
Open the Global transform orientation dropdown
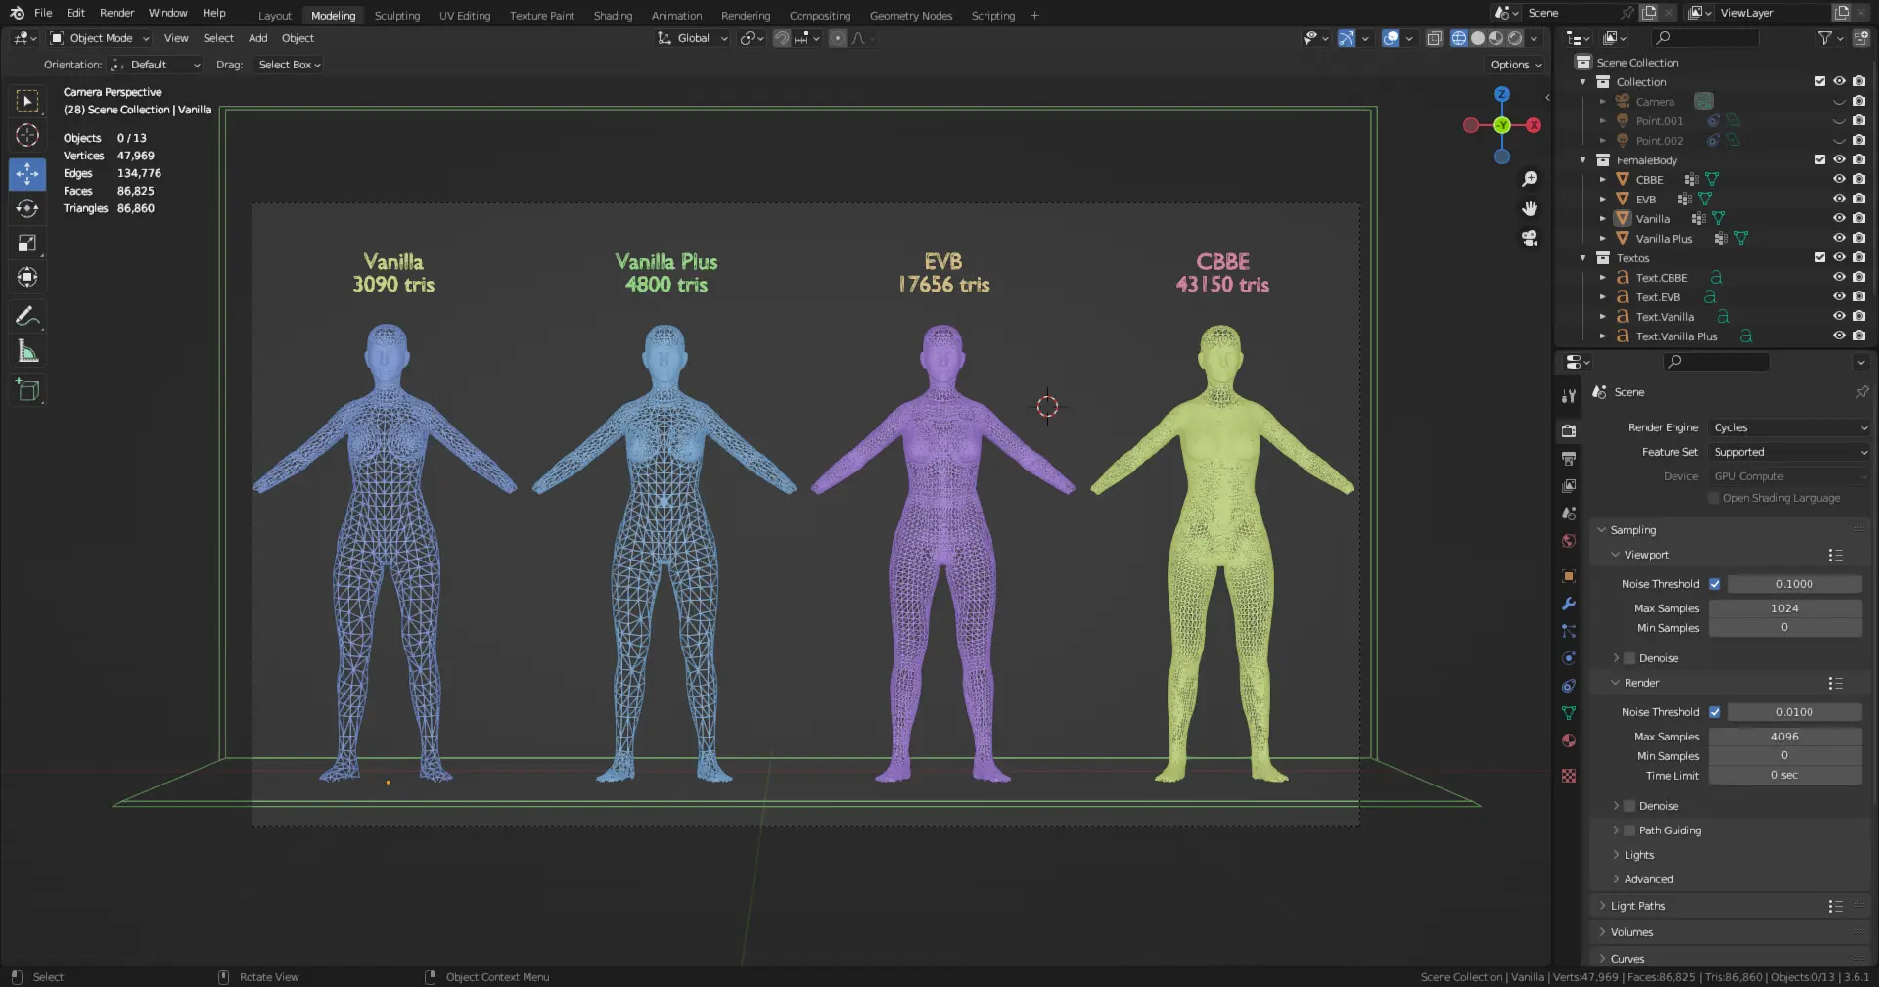693,38
